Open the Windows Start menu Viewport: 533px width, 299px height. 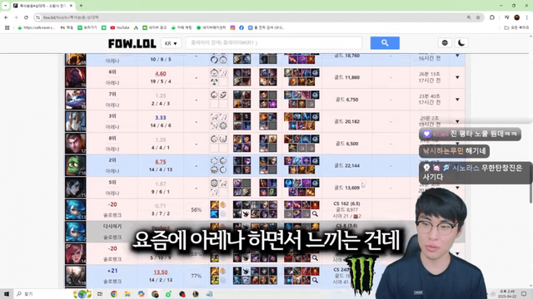coord(7,293)
